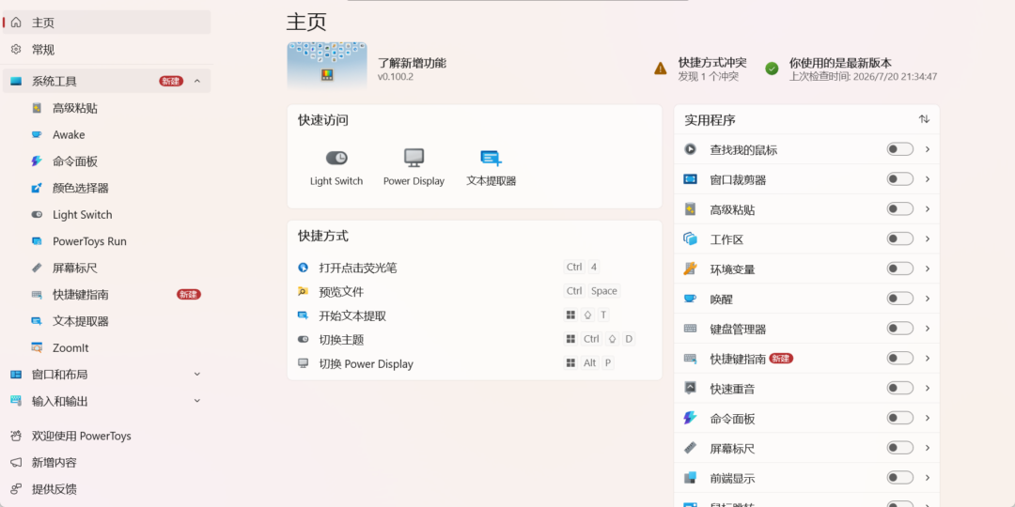Enable the 查找我的鼠标 toggle
The width and height of the screenshot is (1015, 507).
pyautogui.click(x=899, y=149)
